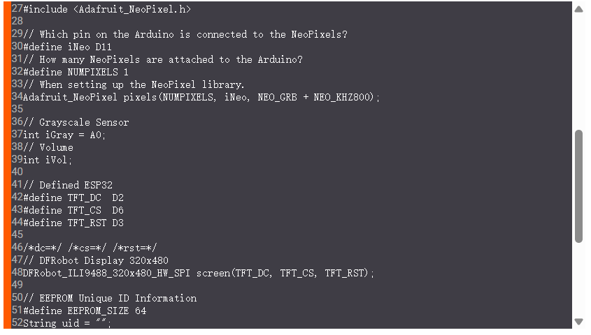Click the scrollbar down arrow
Viewport: 591px width, 335px height.
578,322
